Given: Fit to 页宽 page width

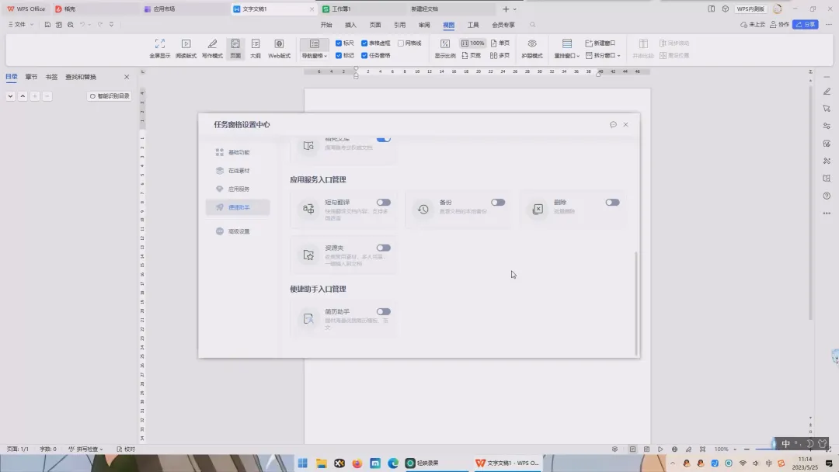Looking at the screenshot, I should point(472,55).
